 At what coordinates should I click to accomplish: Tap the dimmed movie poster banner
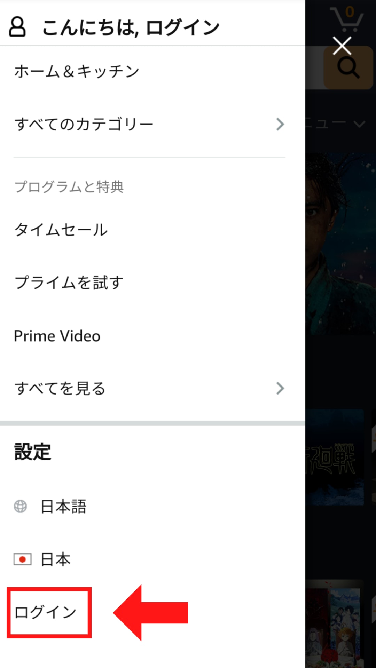tap(340, 244)
